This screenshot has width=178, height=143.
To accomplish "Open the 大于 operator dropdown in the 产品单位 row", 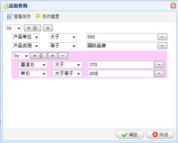I will (x=63, y=37).
